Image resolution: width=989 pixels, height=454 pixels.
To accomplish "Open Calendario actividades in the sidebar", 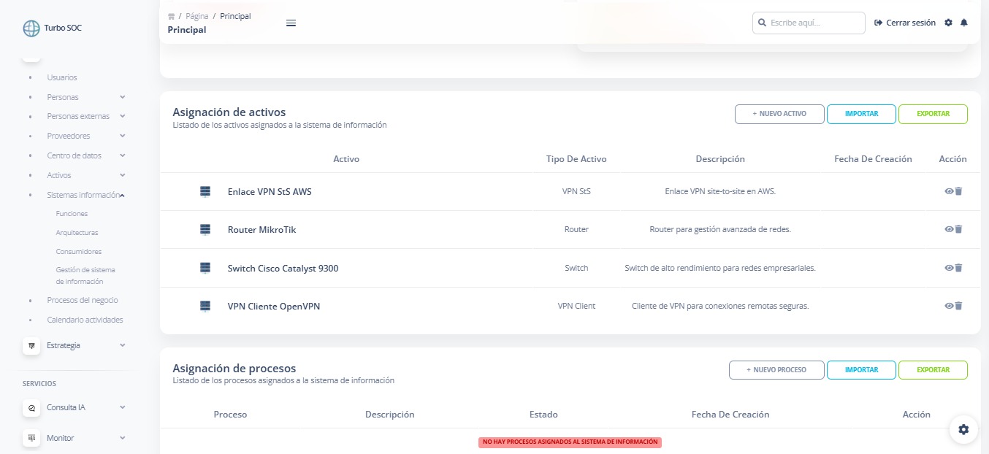I will (x=85, y=320).
